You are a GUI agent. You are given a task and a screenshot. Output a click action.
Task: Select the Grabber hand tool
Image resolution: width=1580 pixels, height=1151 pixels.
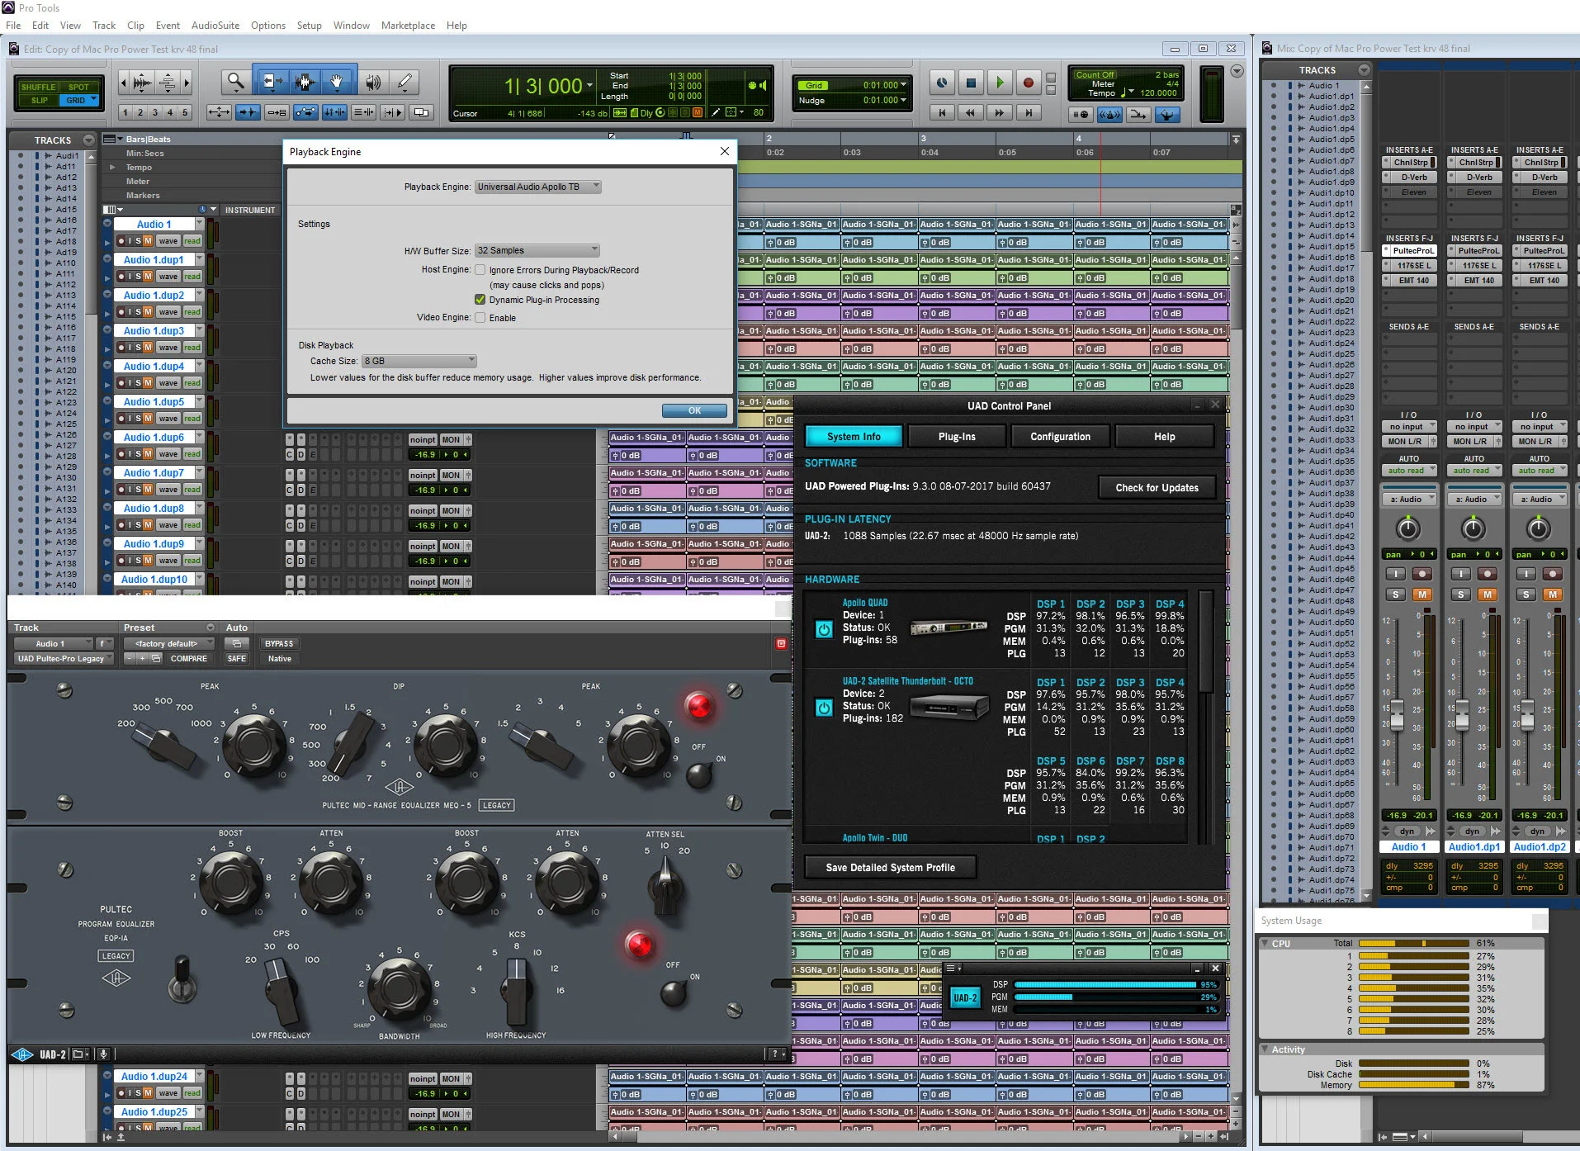click(337, 81)
